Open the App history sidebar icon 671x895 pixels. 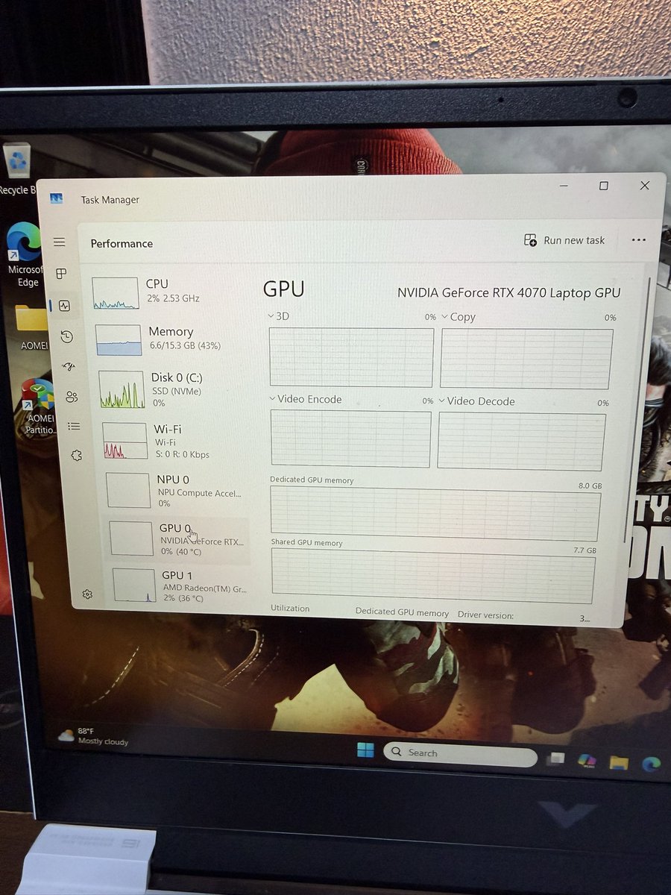[x=67, y=336]
